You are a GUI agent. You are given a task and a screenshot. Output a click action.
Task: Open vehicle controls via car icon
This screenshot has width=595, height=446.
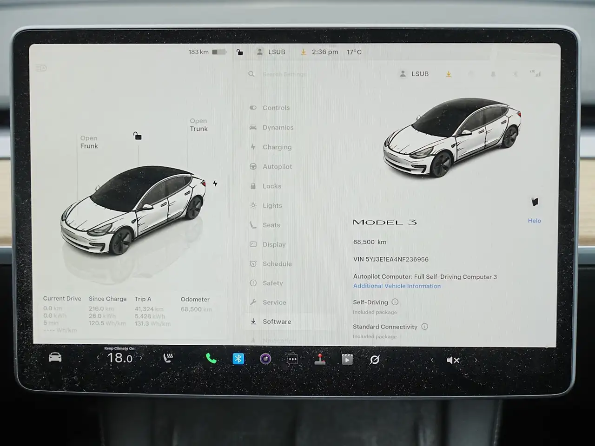pyautogui.click(x=55, y=358)
